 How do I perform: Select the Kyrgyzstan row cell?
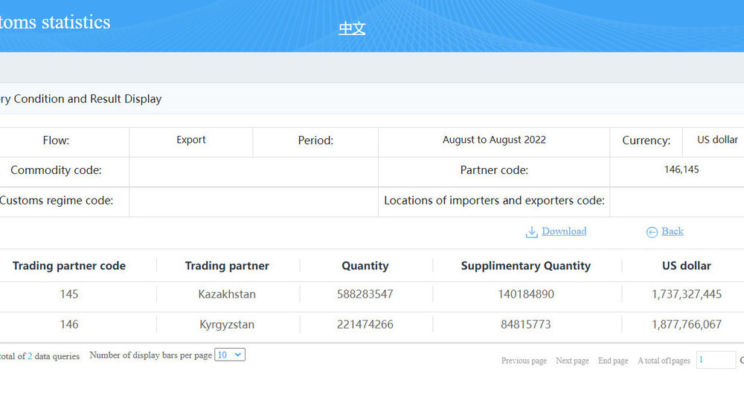click(227, 324)
